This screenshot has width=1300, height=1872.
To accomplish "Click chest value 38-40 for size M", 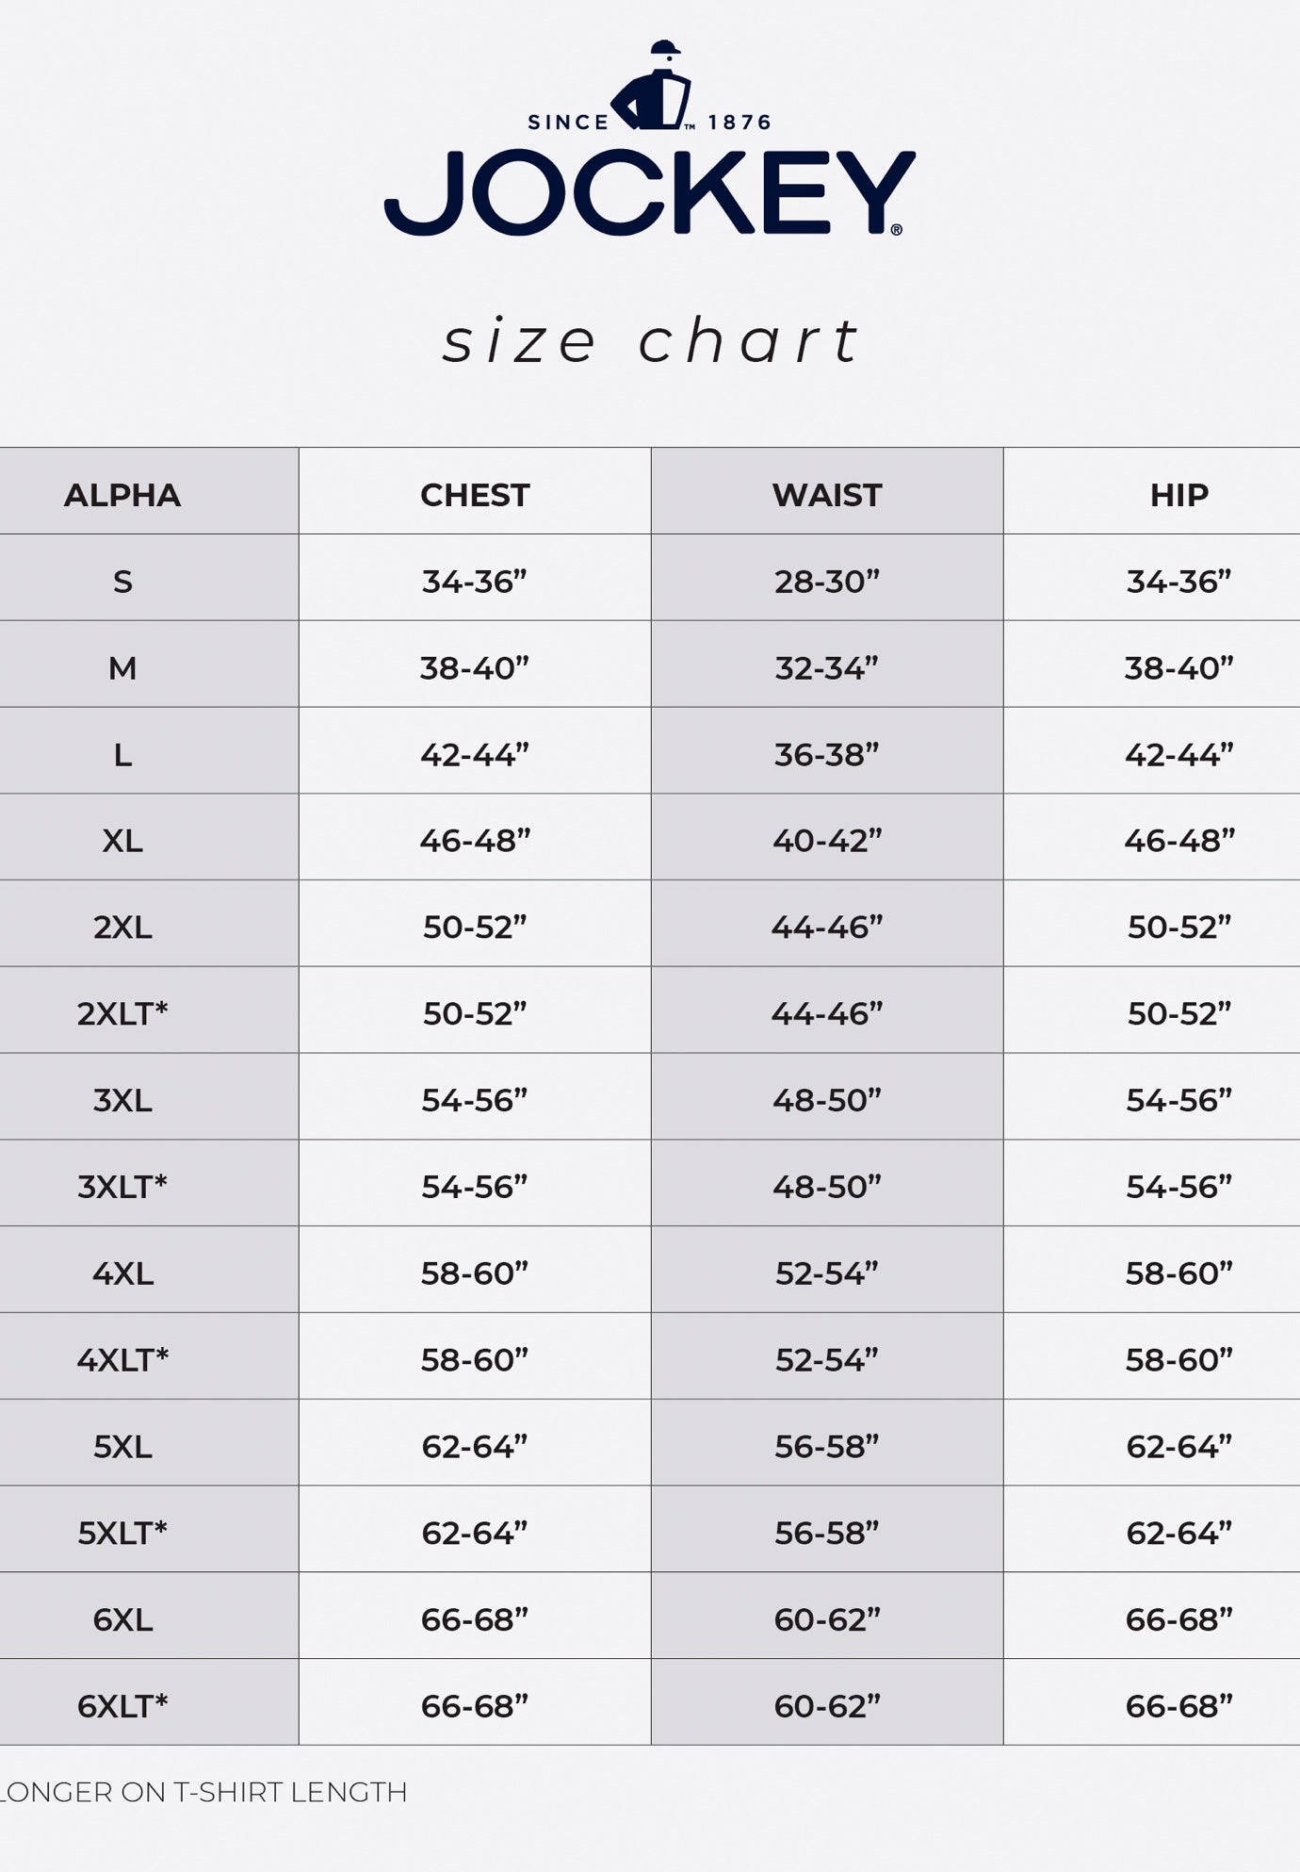I will pyautogui.click(x=475, y=668).
